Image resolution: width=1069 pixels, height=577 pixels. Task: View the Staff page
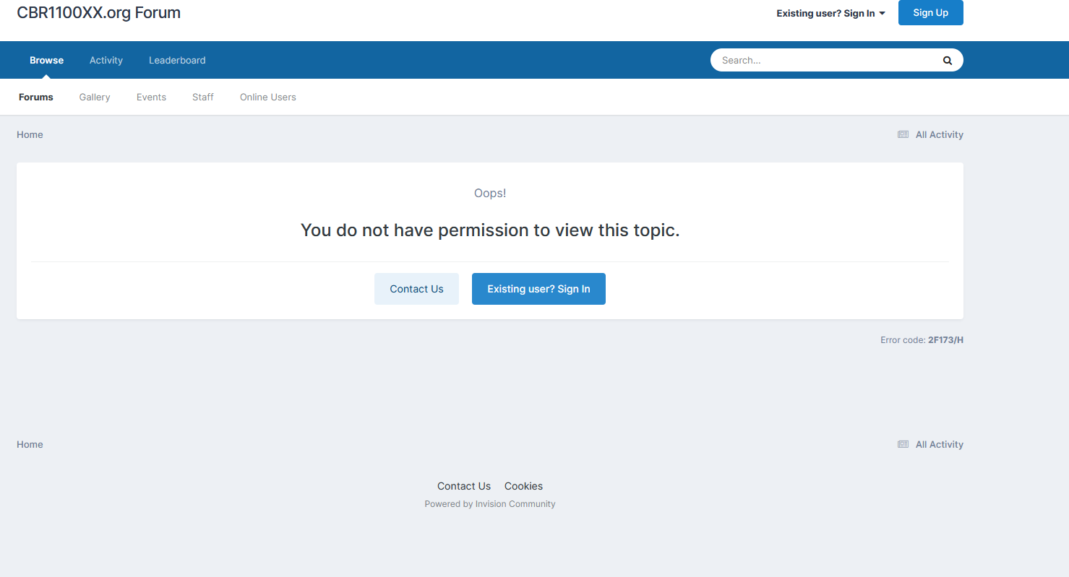[203, 97]
